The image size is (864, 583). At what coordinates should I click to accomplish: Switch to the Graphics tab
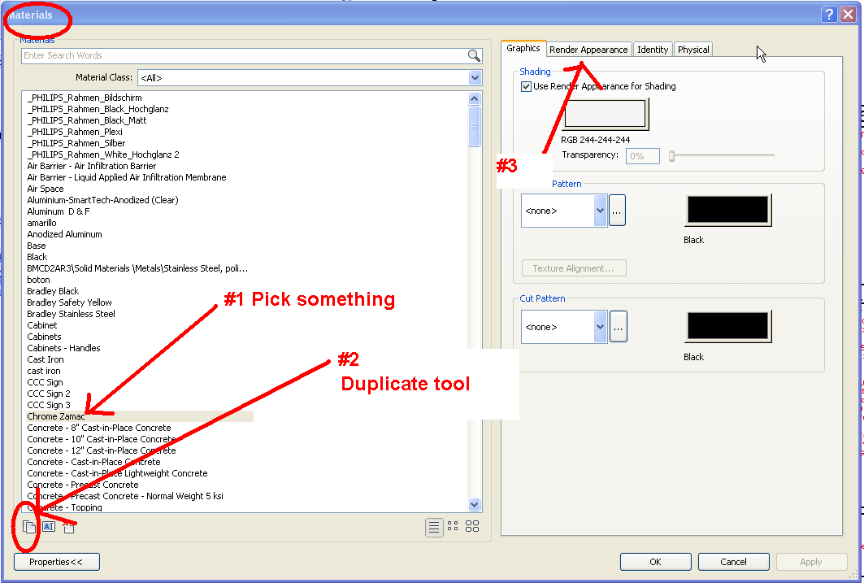tap(523, 49)
